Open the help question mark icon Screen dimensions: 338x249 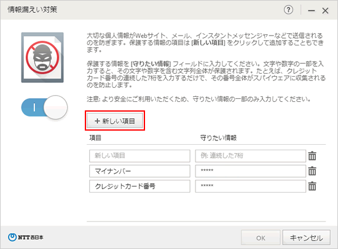pos(288,10)
